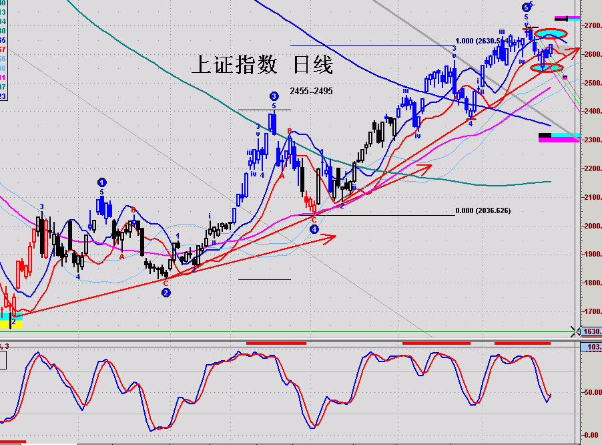The image size is (602, 445).
Task: Click the 2000 price axis label
Action: [593, 226]
